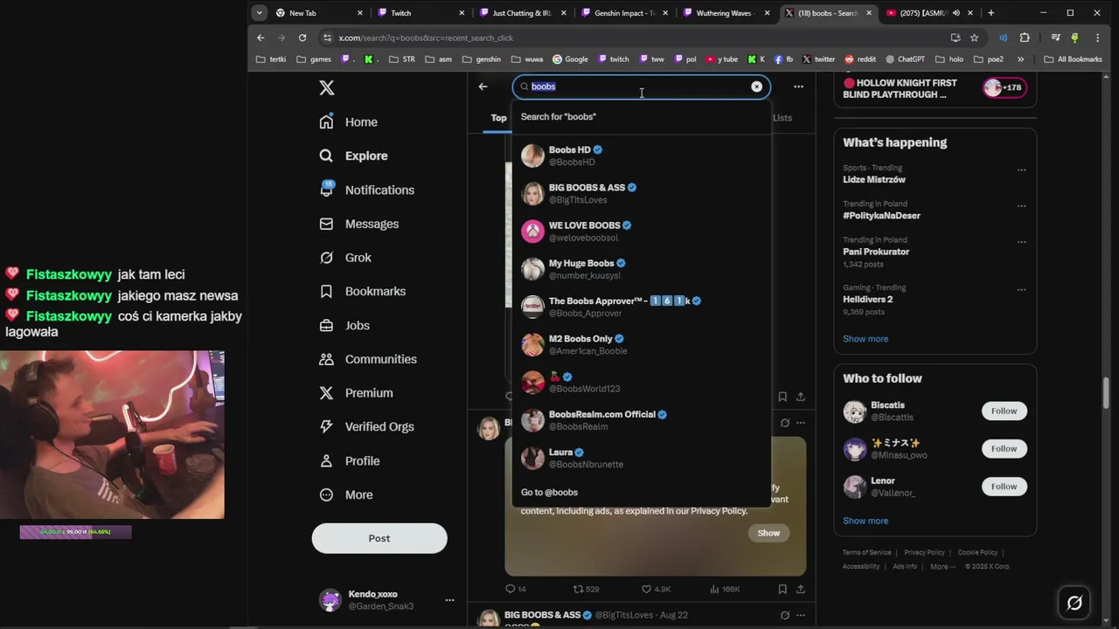The image size is (1119, 629).
Task: Open options for Helldivers 2 trend
Action: pos(1021,290)
